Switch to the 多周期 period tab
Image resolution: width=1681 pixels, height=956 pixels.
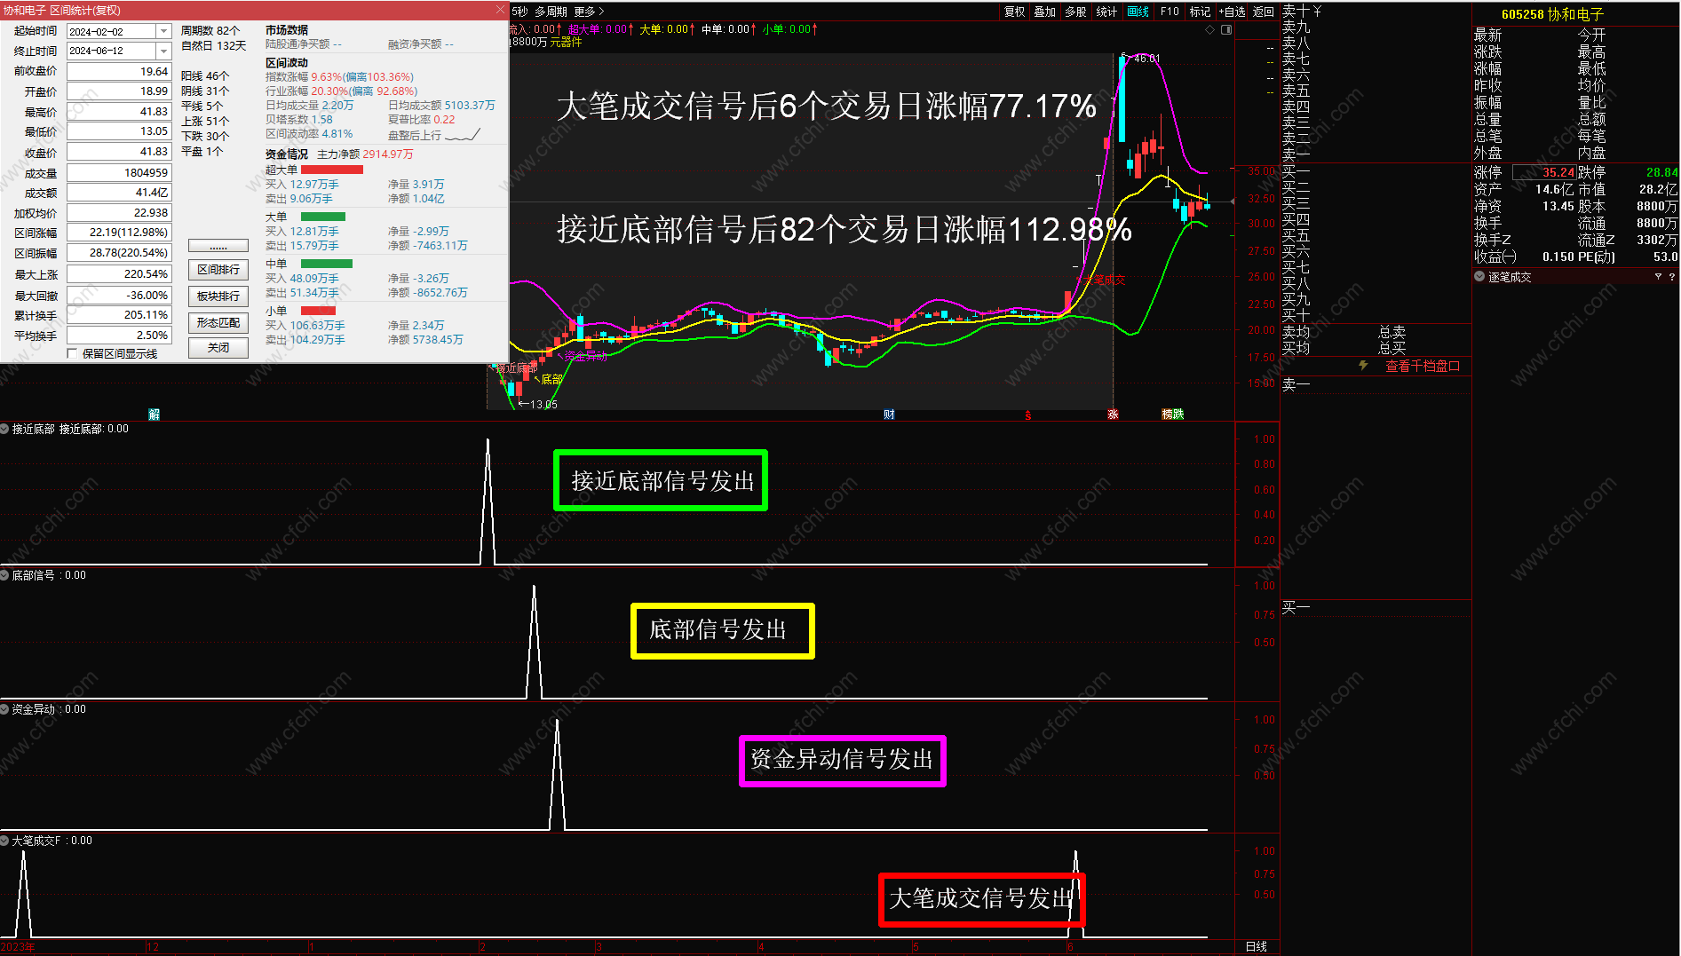tap(551, 12)
